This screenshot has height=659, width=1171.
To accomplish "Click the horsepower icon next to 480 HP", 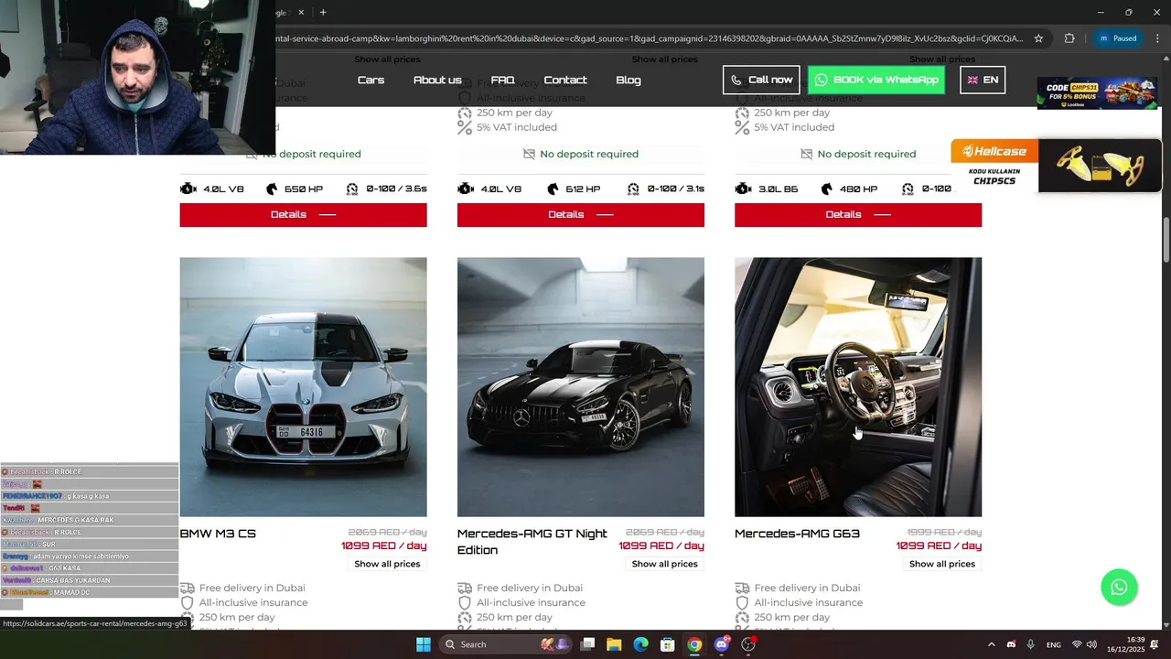I will pyautogui.click(x=827, y=189).
